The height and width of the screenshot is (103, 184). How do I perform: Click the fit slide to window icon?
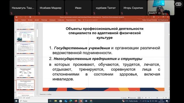[x=169, y=98]
